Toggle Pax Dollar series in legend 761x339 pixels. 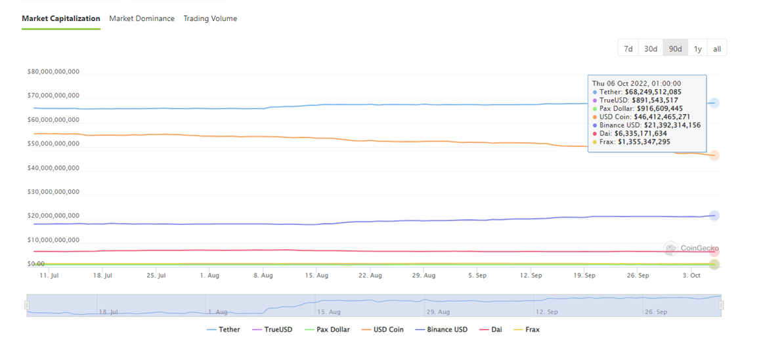pos(327,329)
